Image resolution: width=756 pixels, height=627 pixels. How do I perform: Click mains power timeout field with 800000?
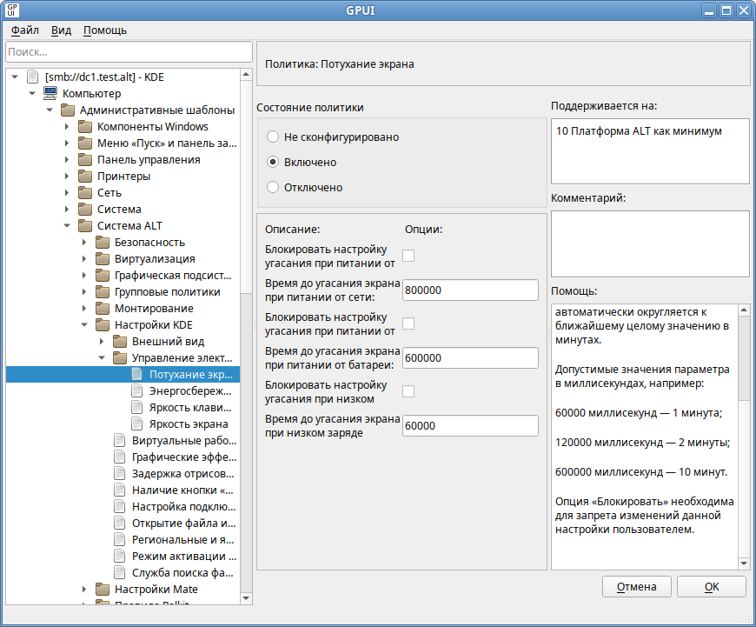click(470, 290)
